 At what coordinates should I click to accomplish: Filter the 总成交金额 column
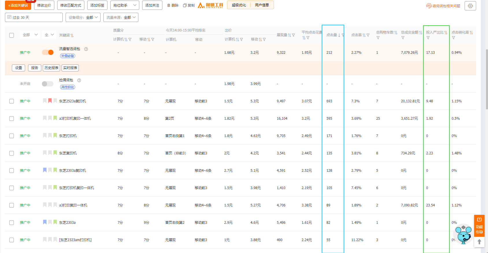coord(403,38)
